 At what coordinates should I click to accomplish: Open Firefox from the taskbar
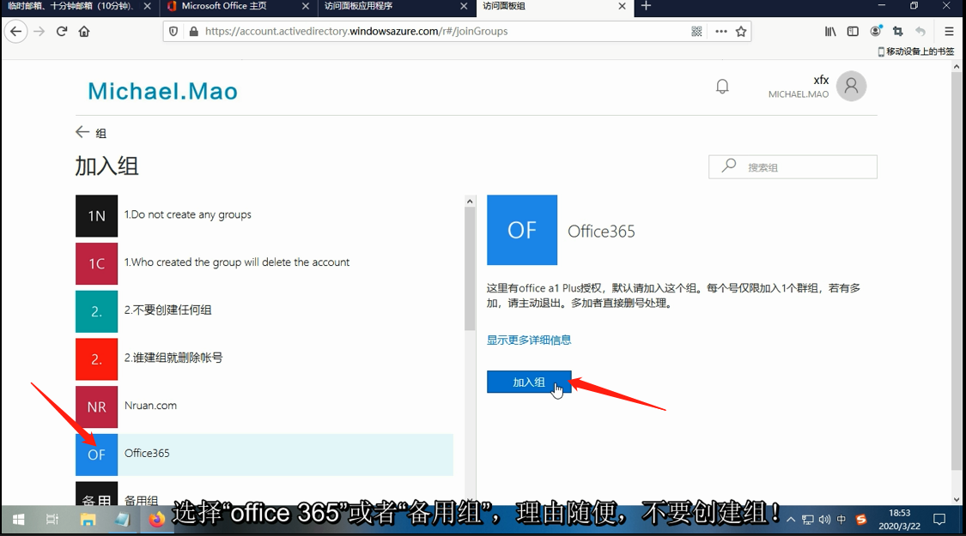[156, 520]
